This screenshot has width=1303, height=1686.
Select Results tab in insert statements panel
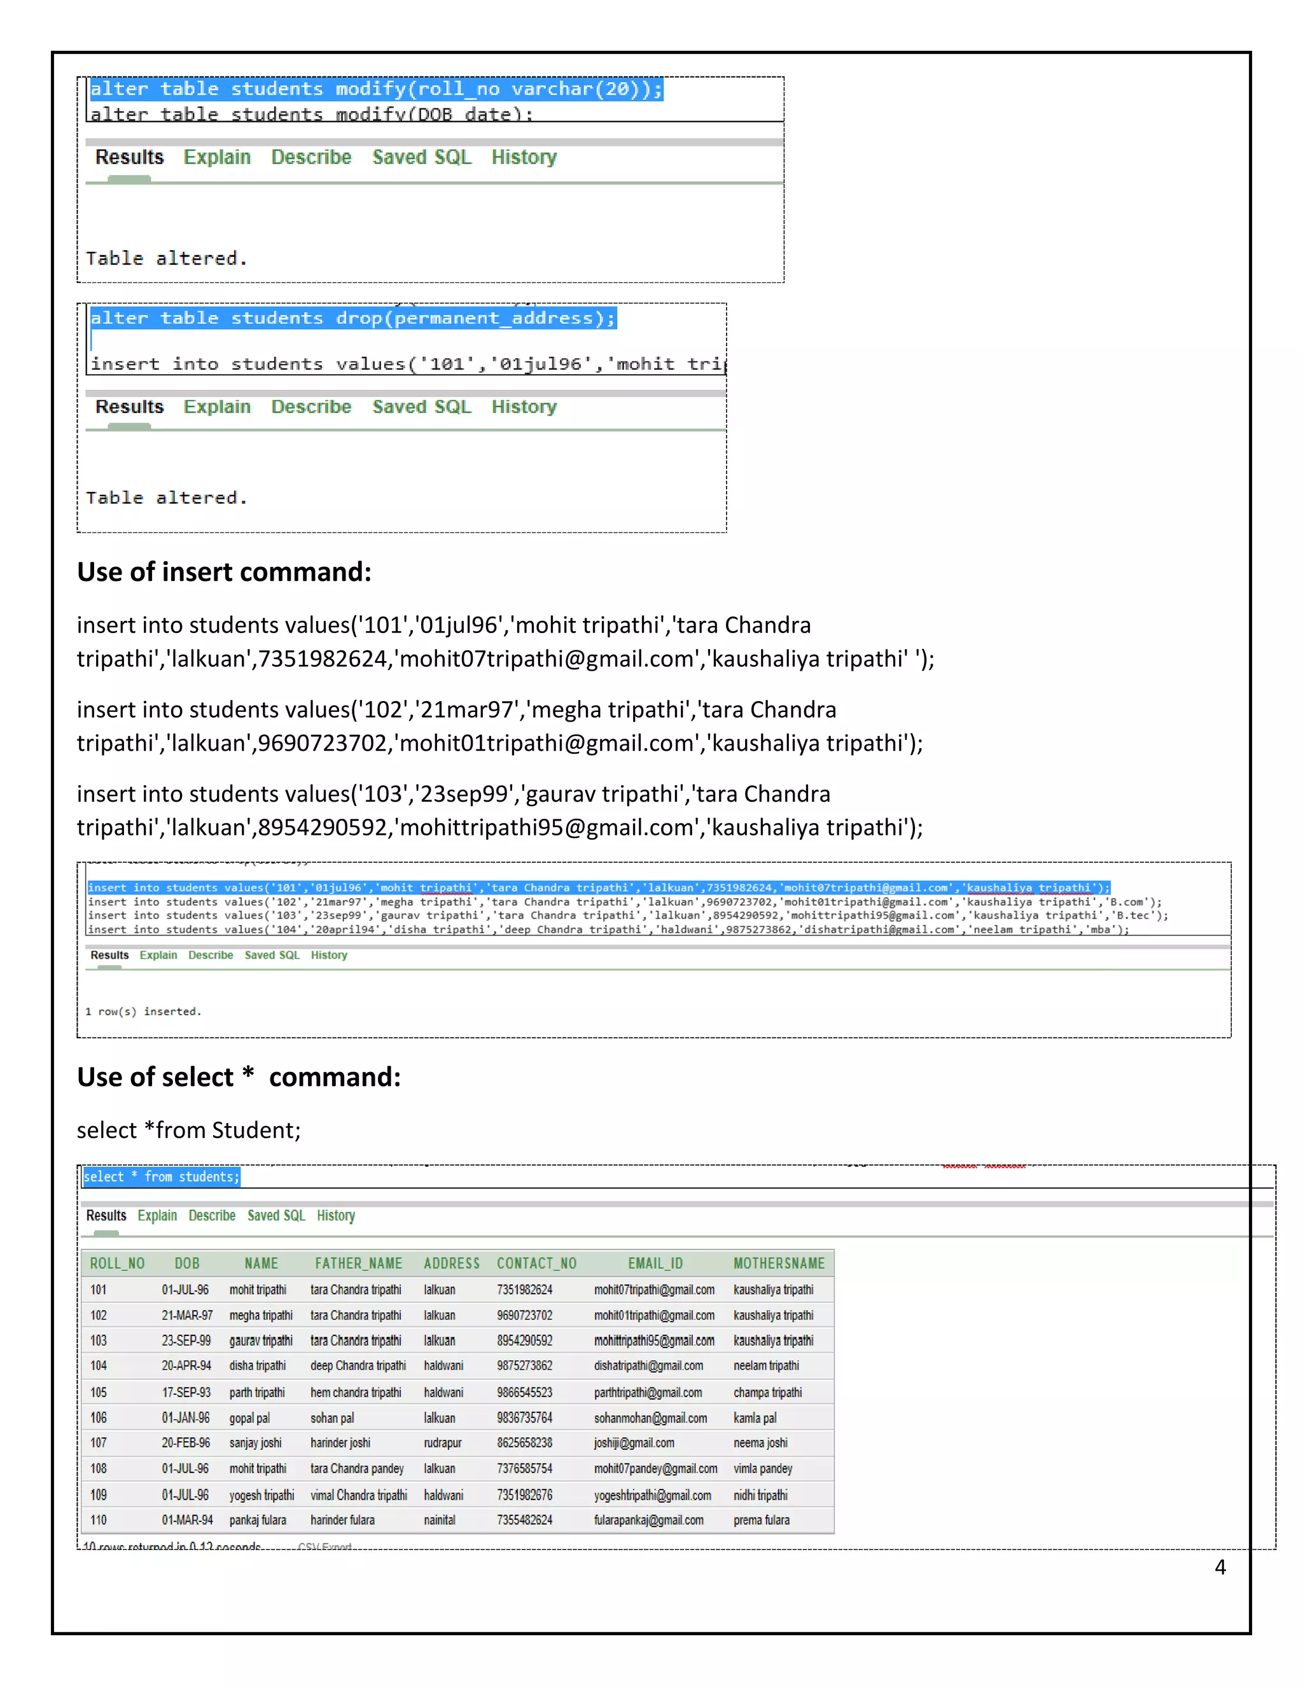coord(109,955)
